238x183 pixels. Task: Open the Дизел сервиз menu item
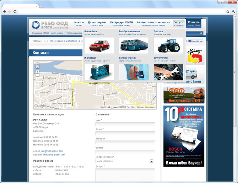point(97,24)
